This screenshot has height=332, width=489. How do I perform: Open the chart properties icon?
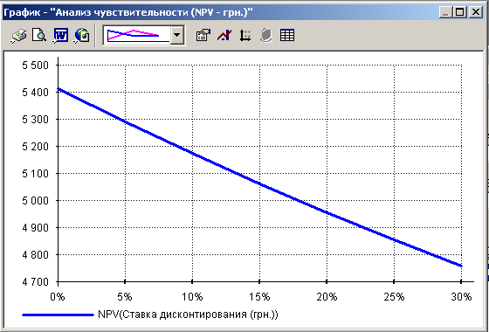(x=203, y=35)
